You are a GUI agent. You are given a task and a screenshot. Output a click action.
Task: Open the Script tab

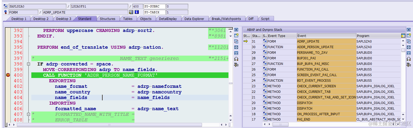click(265, 19)
